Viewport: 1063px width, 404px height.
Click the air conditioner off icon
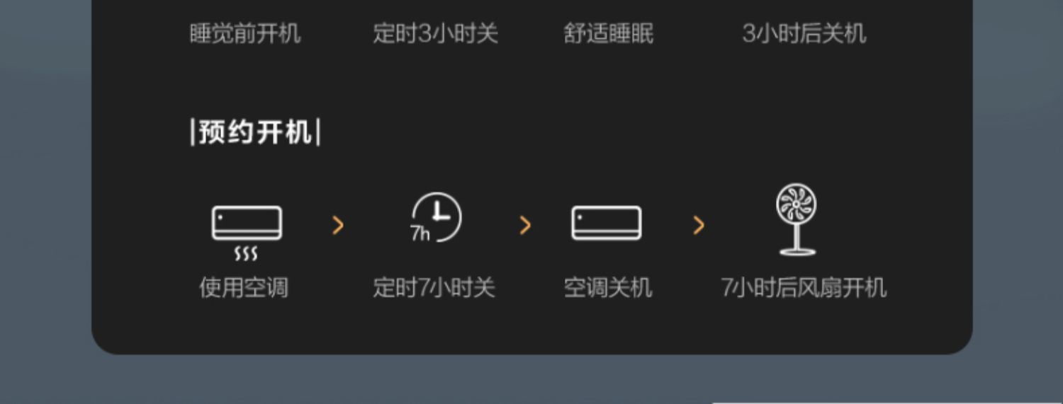[x=607, y=223]
